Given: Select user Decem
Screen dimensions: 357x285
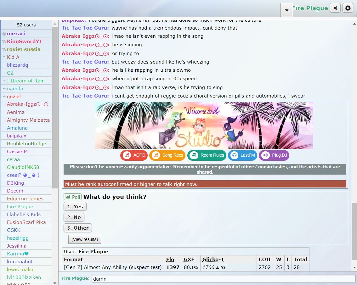Looking at the screenshot, I should [x=26, y=191].
